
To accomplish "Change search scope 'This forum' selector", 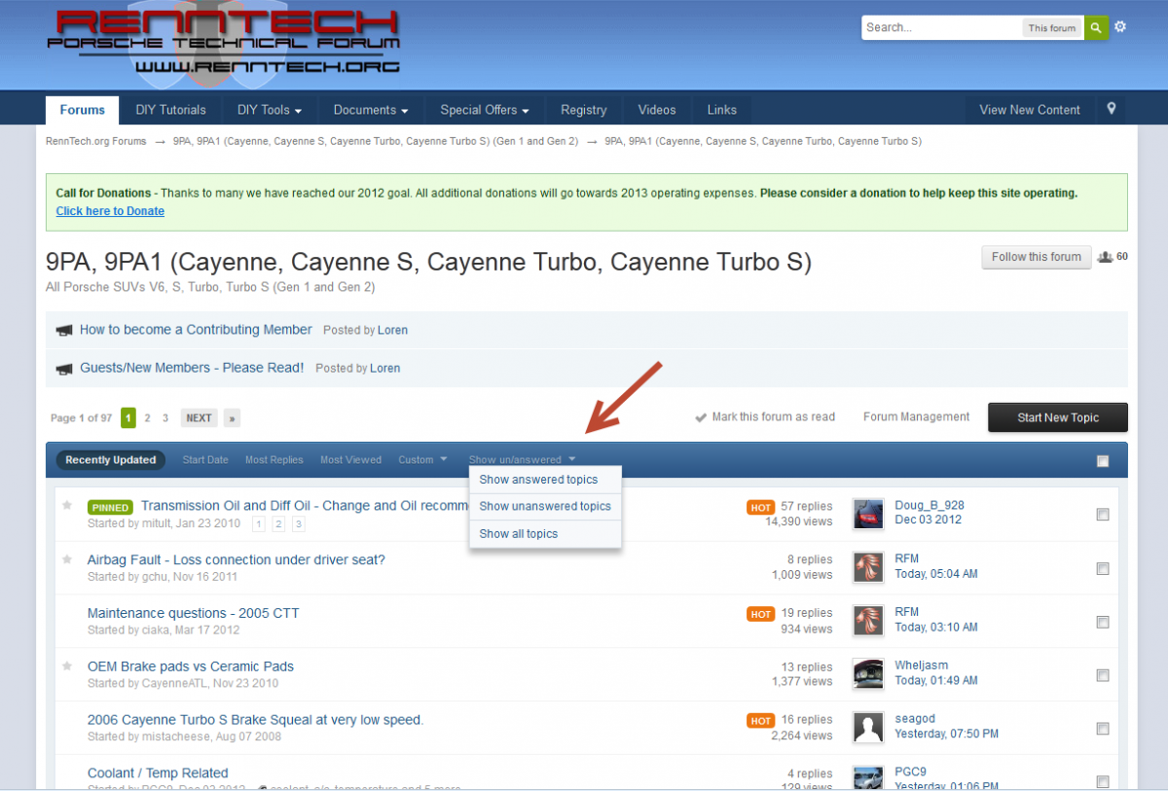I will click(1052, 28).
